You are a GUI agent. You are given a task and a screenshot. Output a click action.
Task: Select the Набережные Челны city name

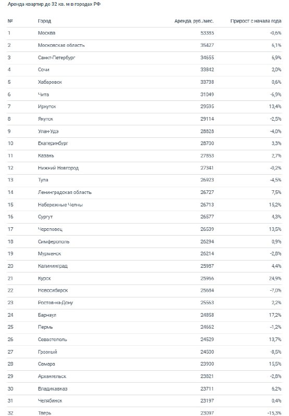point(60,205)
